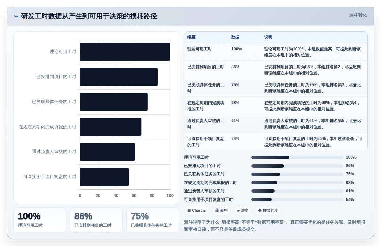Click the 75% 已关联具体任务的工时 data card
The width and height of the screenshot is (381, 246).
click(x=153, y=220)
